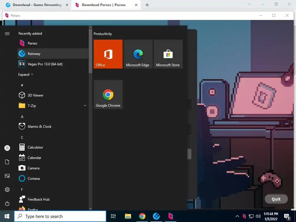This screenshot has width=296, height=222.
Task: Click the Productivity group heading
Action: pyautogui.click(x=103, y=34)
